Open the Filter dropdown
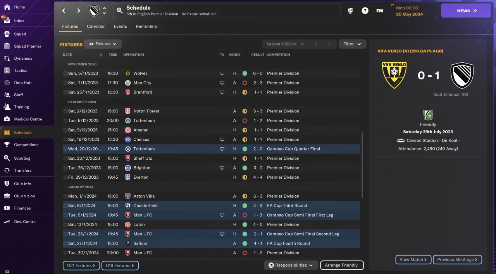The image size is (496, 274). [352, 44]
